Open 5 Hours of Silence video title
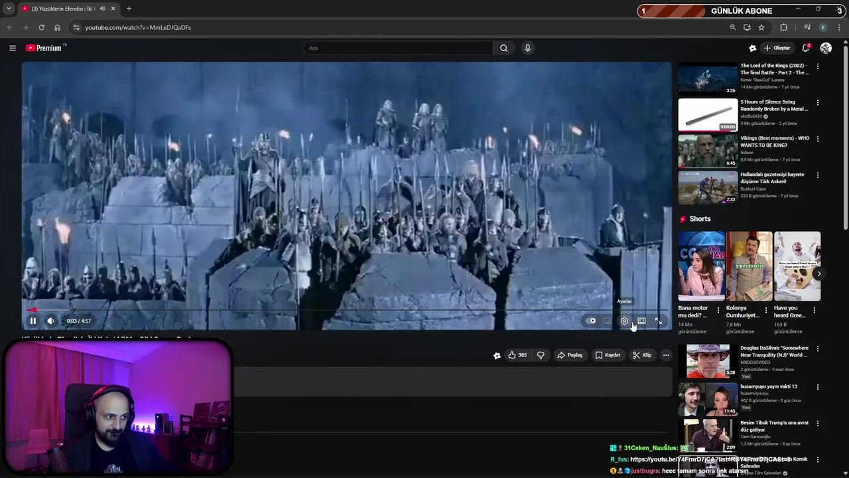 pos(774,106)
